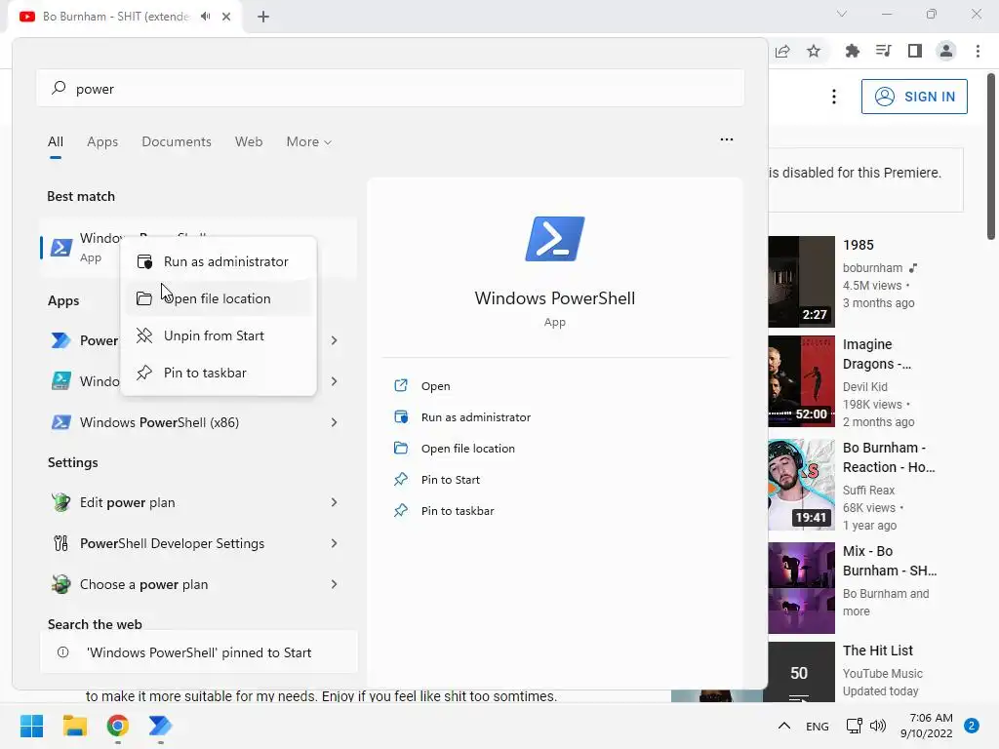Click Pin to taskbar in details pane
Image resolution: width=999 pixels, height=749 pixels.
(458, 511)
